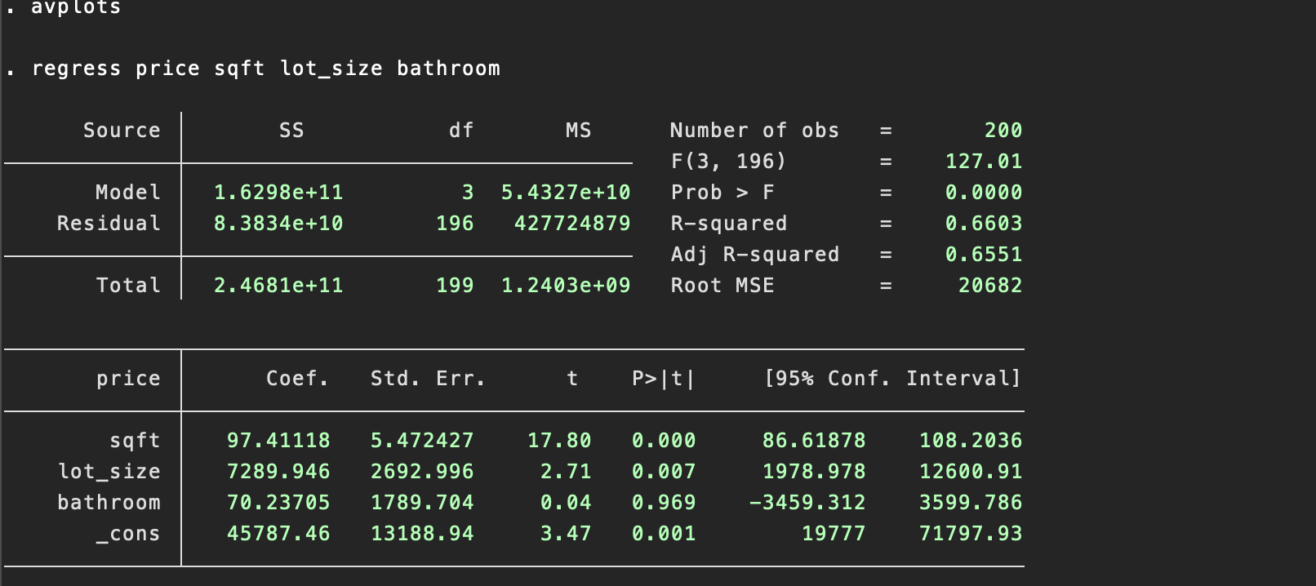Click the '_cons' row label
Viewport: 1316px width, 586px height.
pyautogui.click(x=128, y=535)
